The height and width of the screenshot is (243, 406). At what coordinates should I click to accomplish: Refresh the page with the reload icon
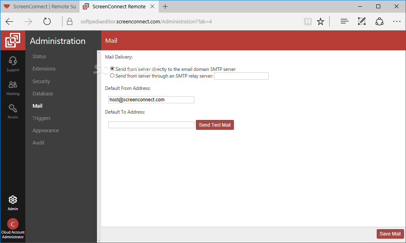pos(47,21)
